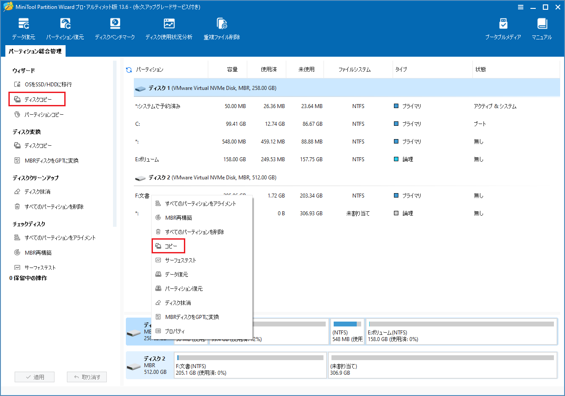Choose パーティション復元 in the context menu
Screen dimensions: 565x396
pos(202,288)
